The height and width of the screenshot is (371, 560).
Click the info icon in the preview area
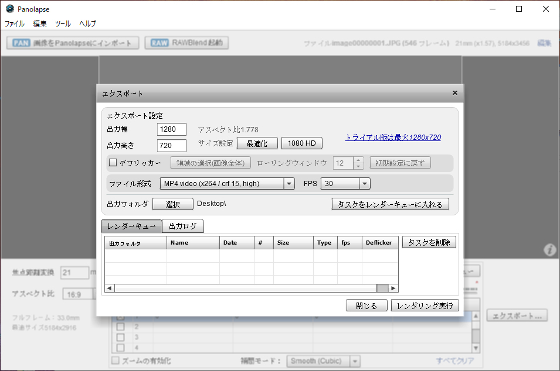pyautogui.click(x=549, y=250)
